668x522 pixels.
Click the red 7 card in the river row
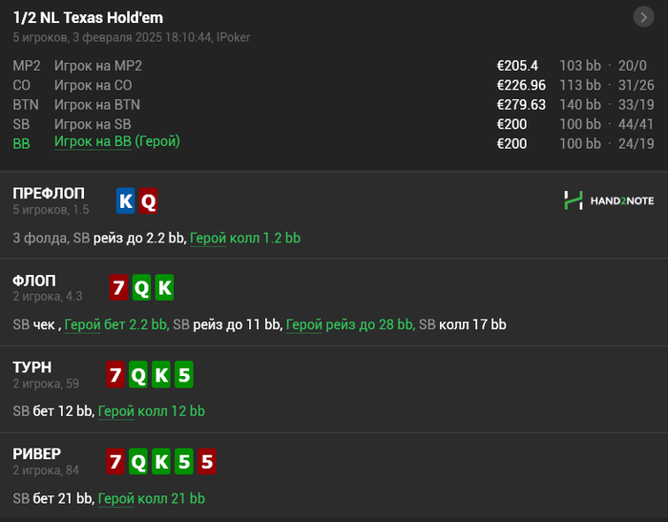[x=117, y=463]
